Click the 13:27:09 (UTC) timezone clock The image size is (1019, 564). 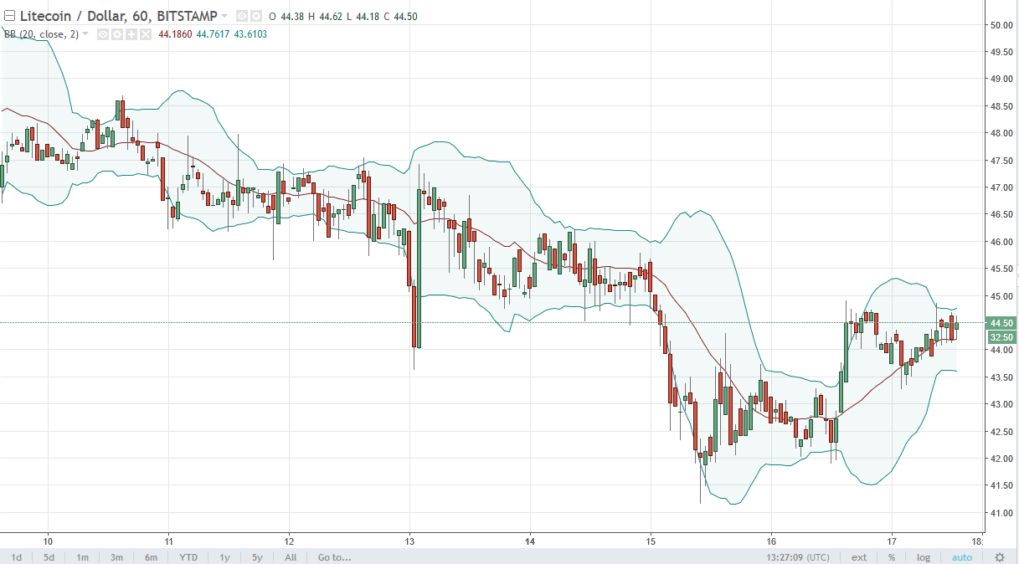pos(798,557)
